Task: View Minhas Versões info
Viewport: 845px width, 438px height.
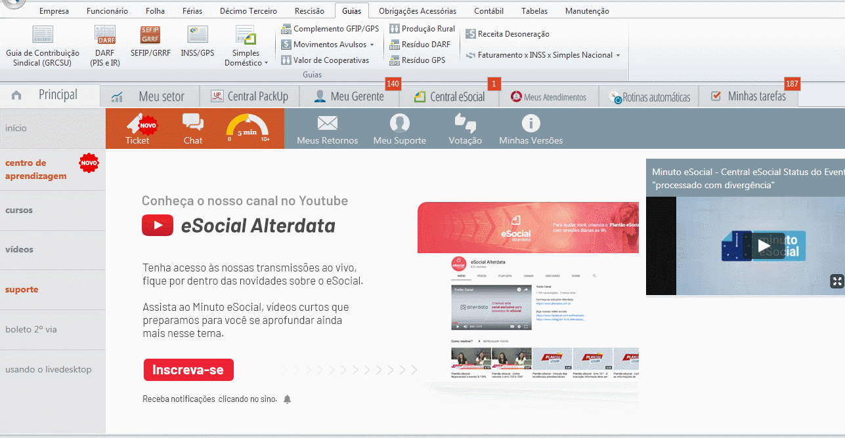Action: point(531,129)
